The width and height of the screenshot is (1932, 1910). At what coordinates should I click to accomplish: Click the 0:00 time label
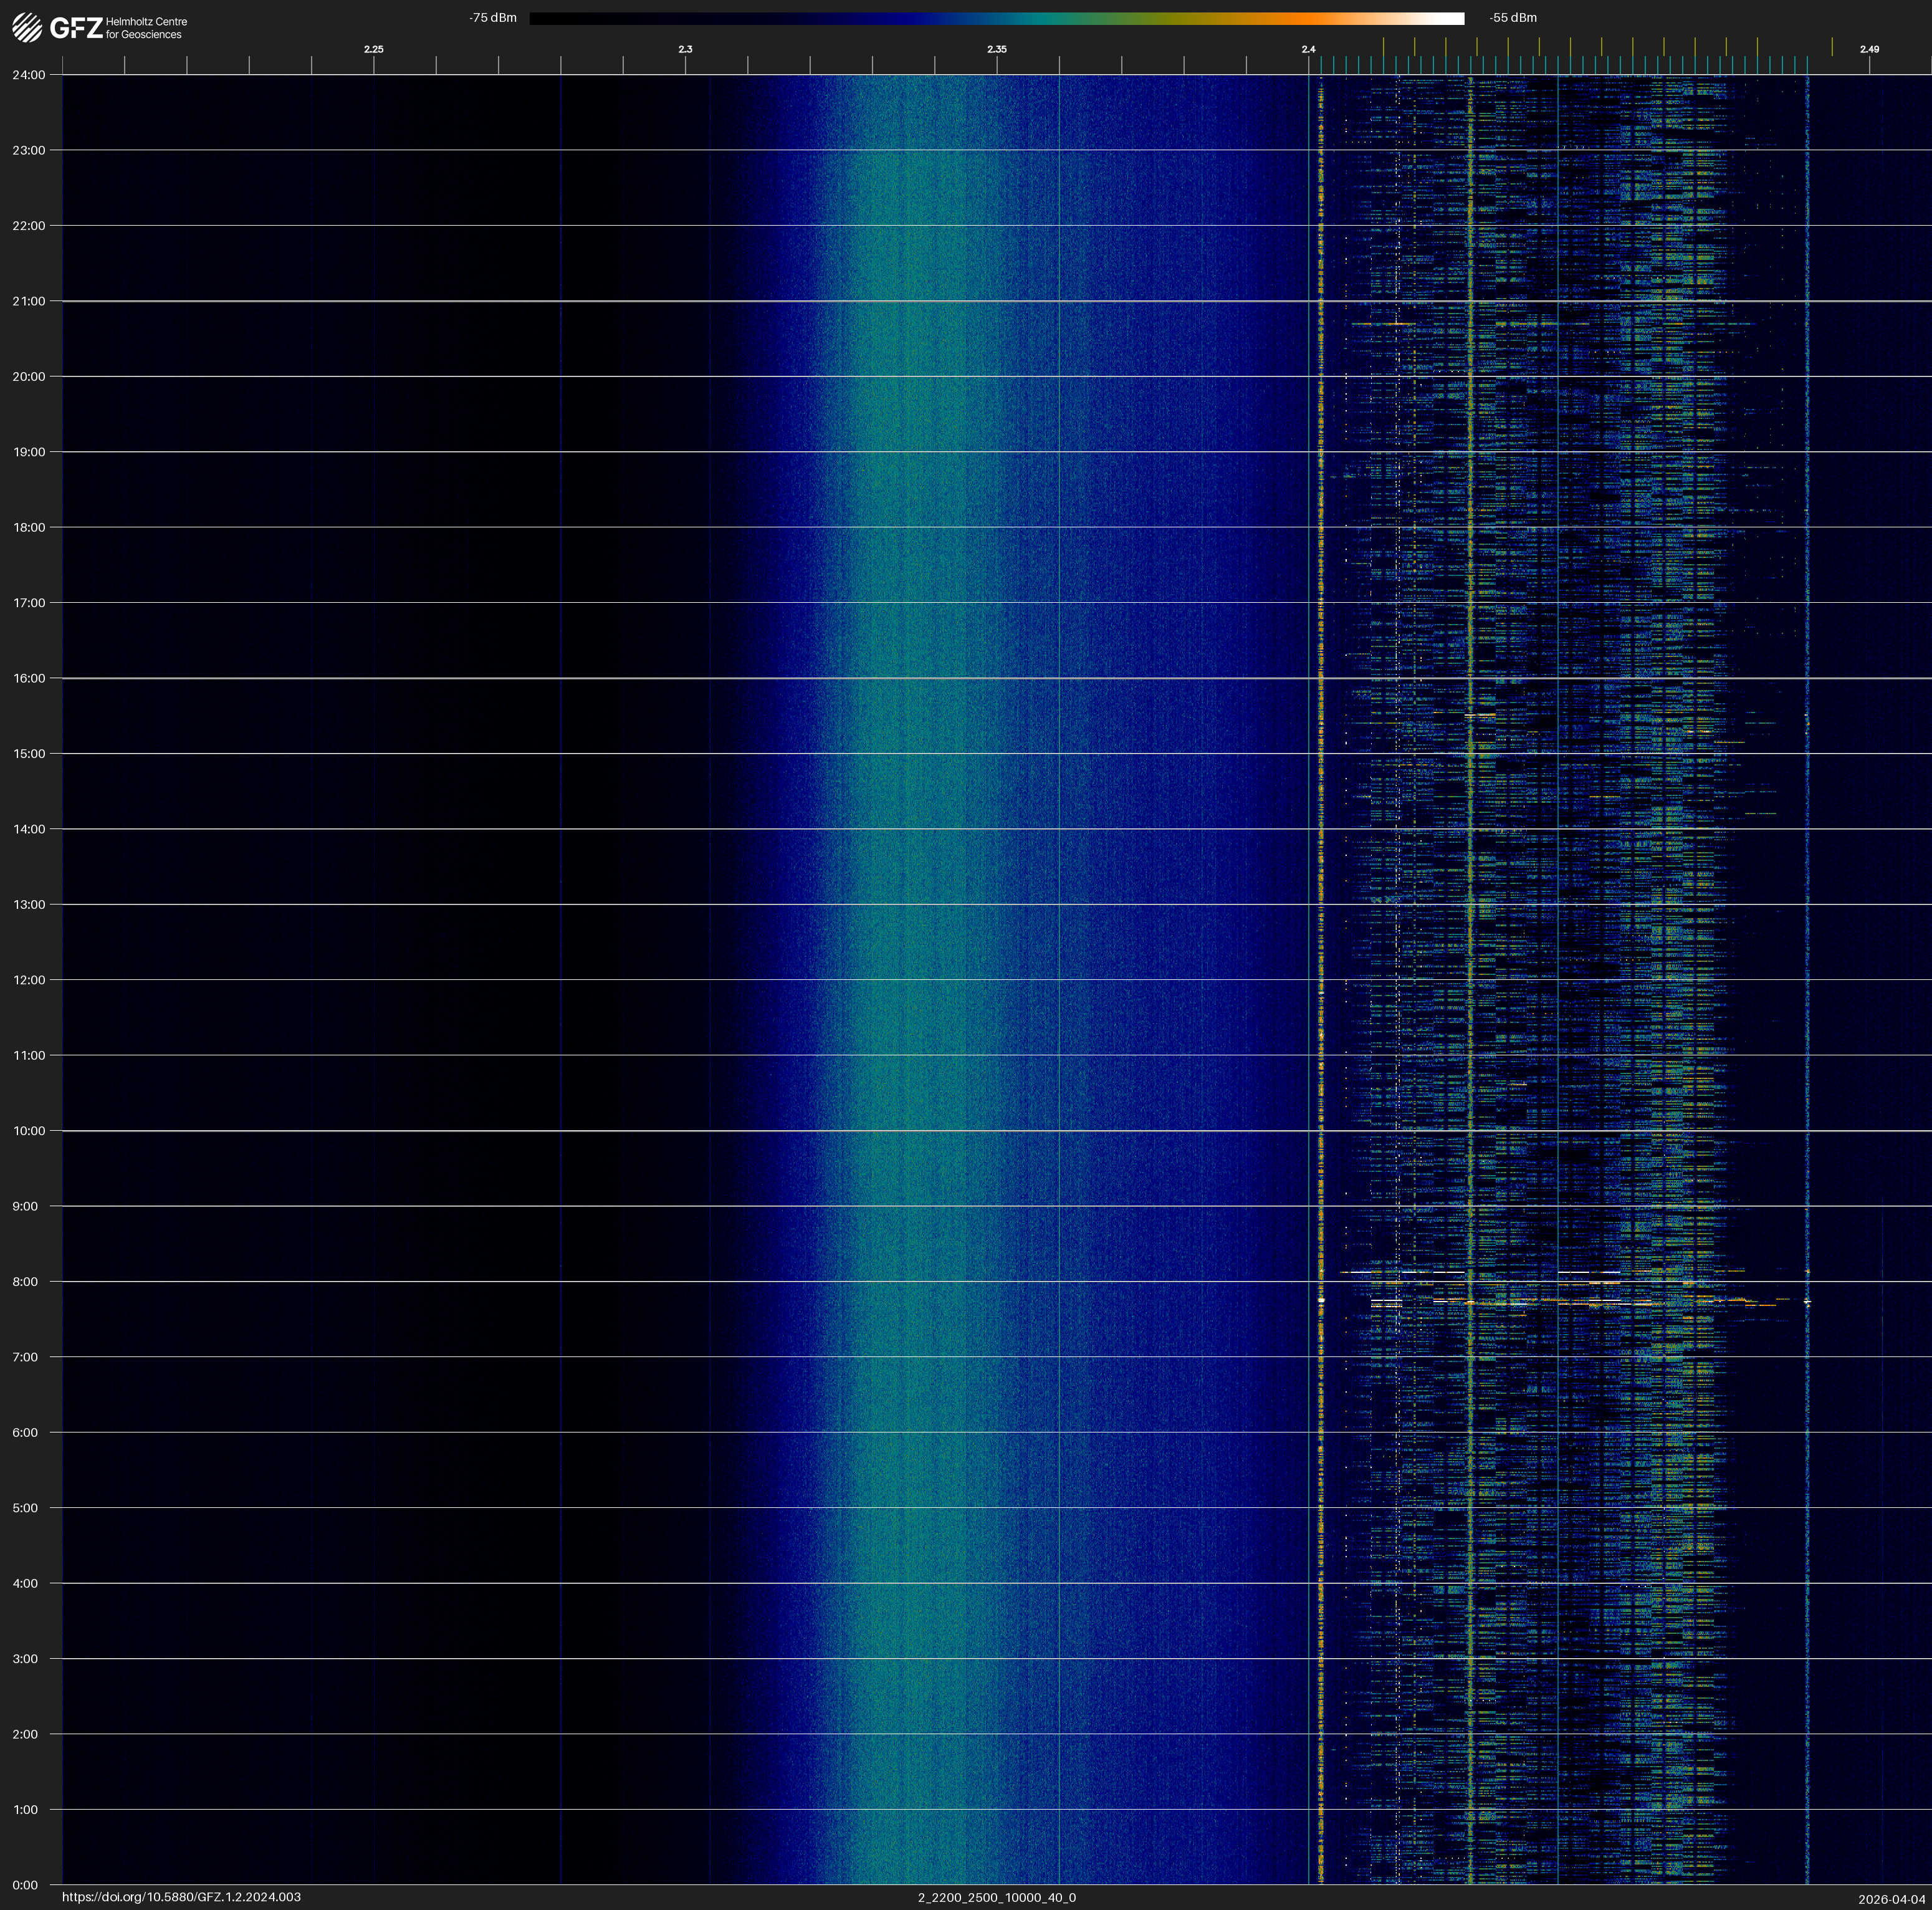[25, 1885]
